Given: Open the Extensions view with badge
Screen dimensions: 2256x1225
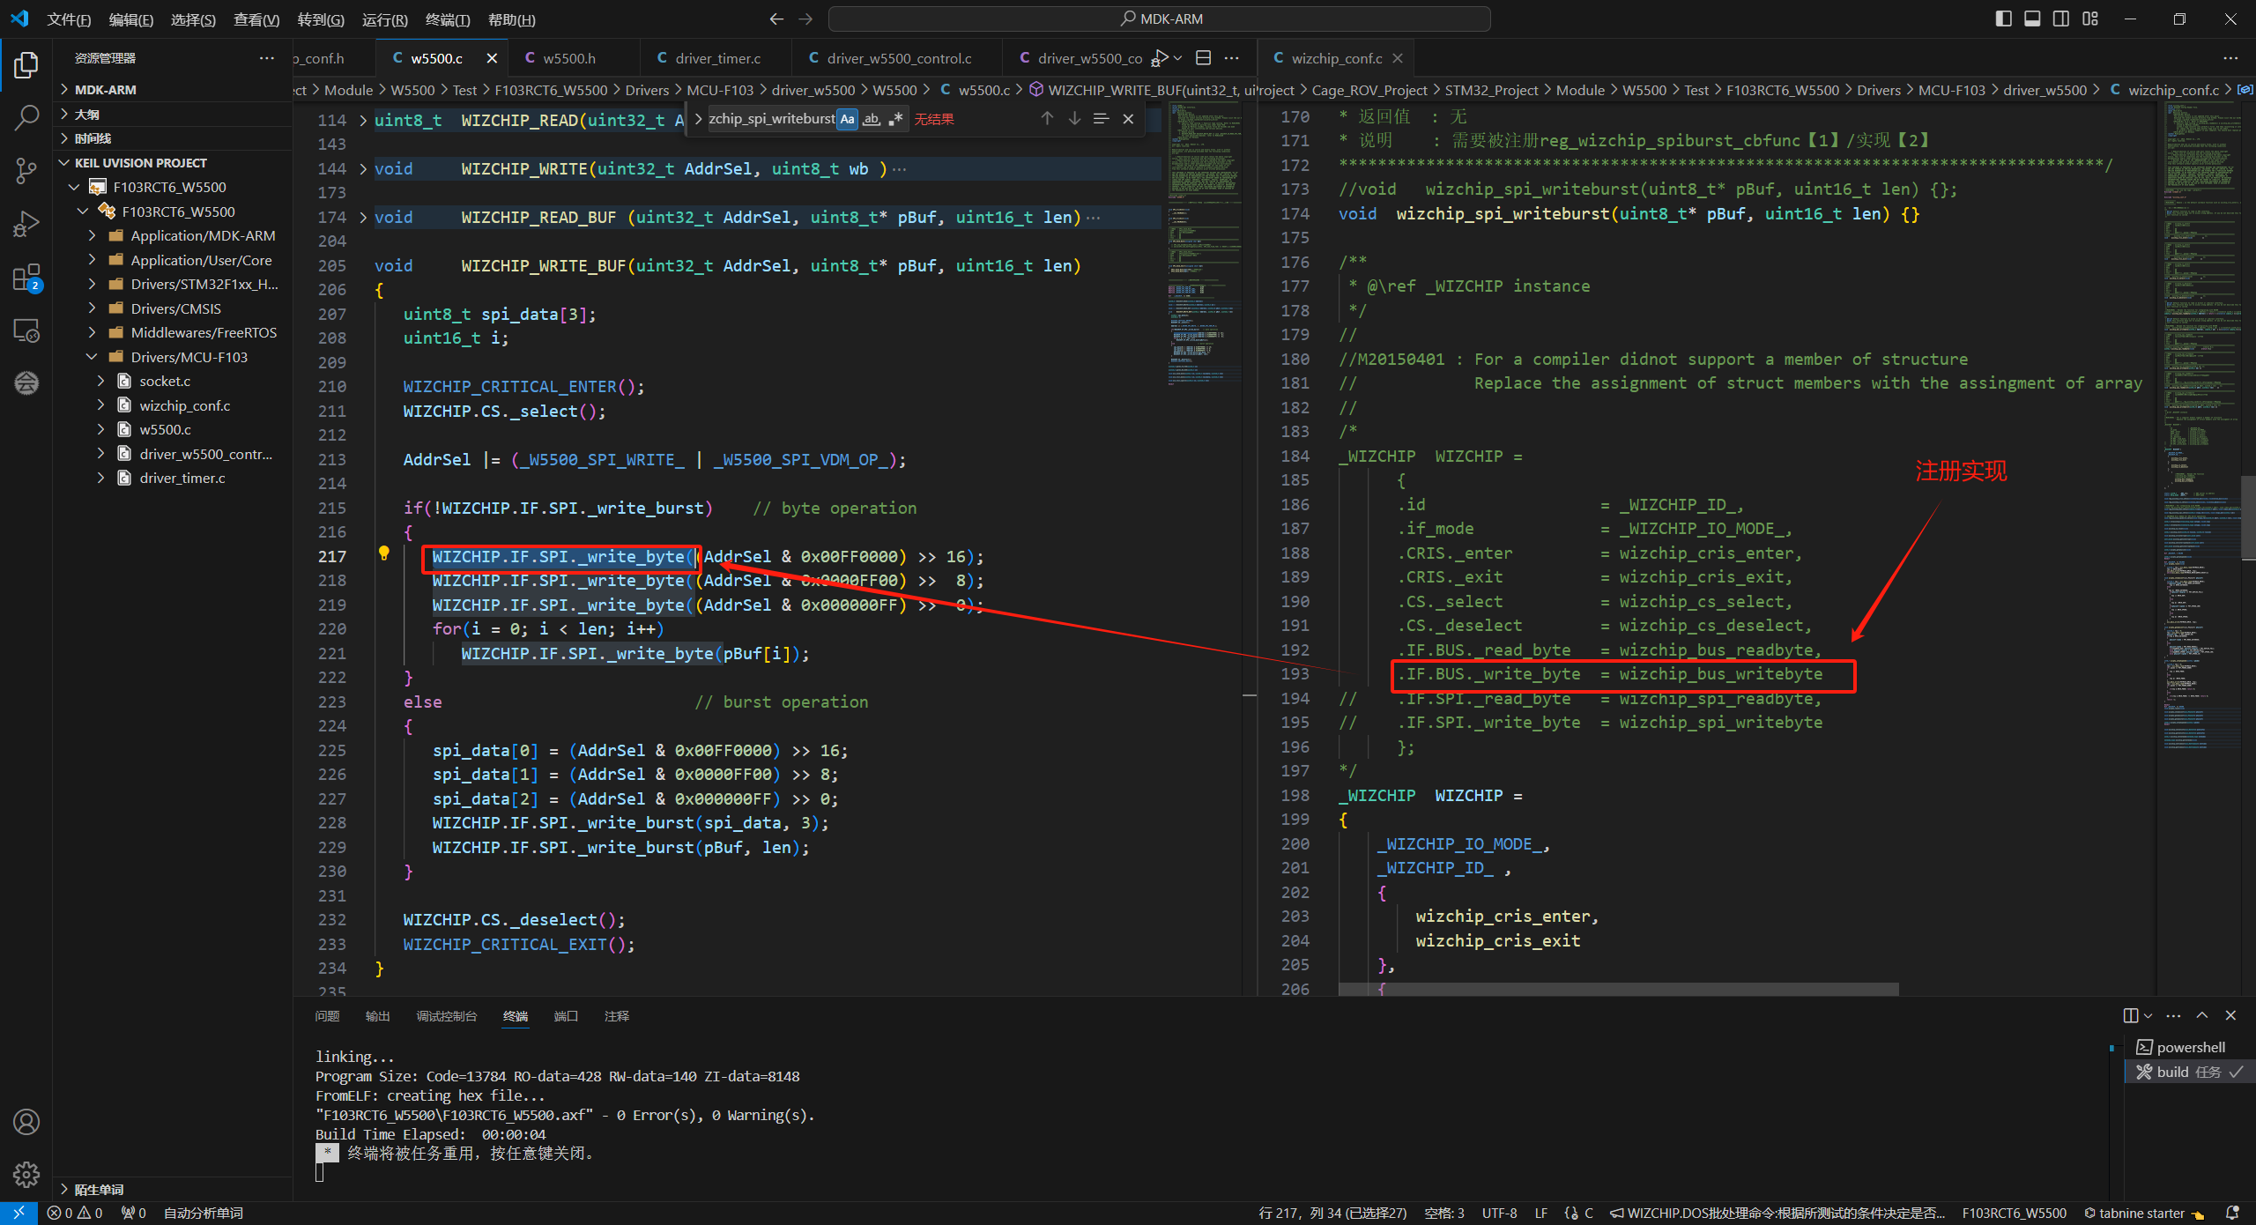Looking at the screenshot, I should (26, 278).
